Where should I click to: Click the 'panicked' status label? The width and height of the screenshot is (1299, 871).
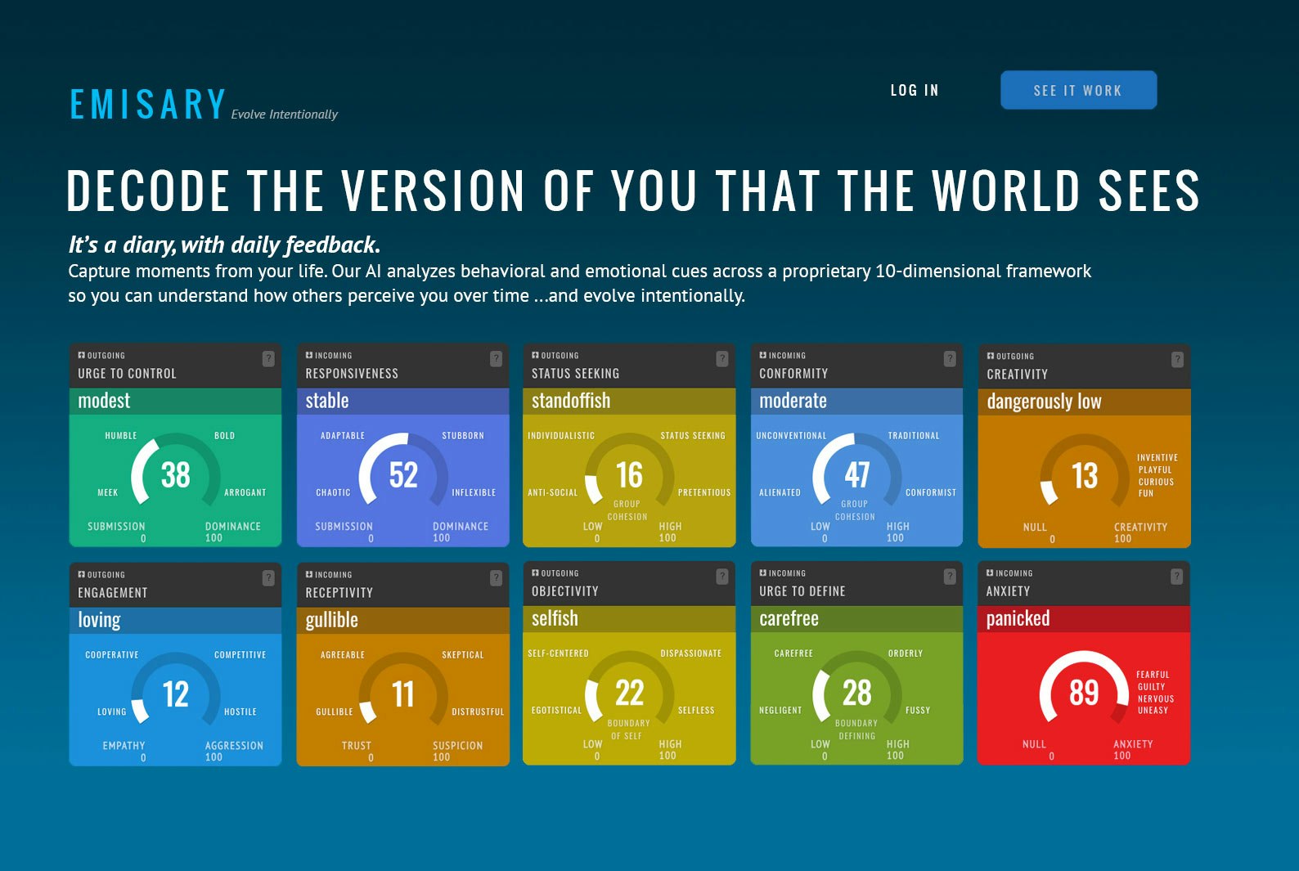(1018, 618)
